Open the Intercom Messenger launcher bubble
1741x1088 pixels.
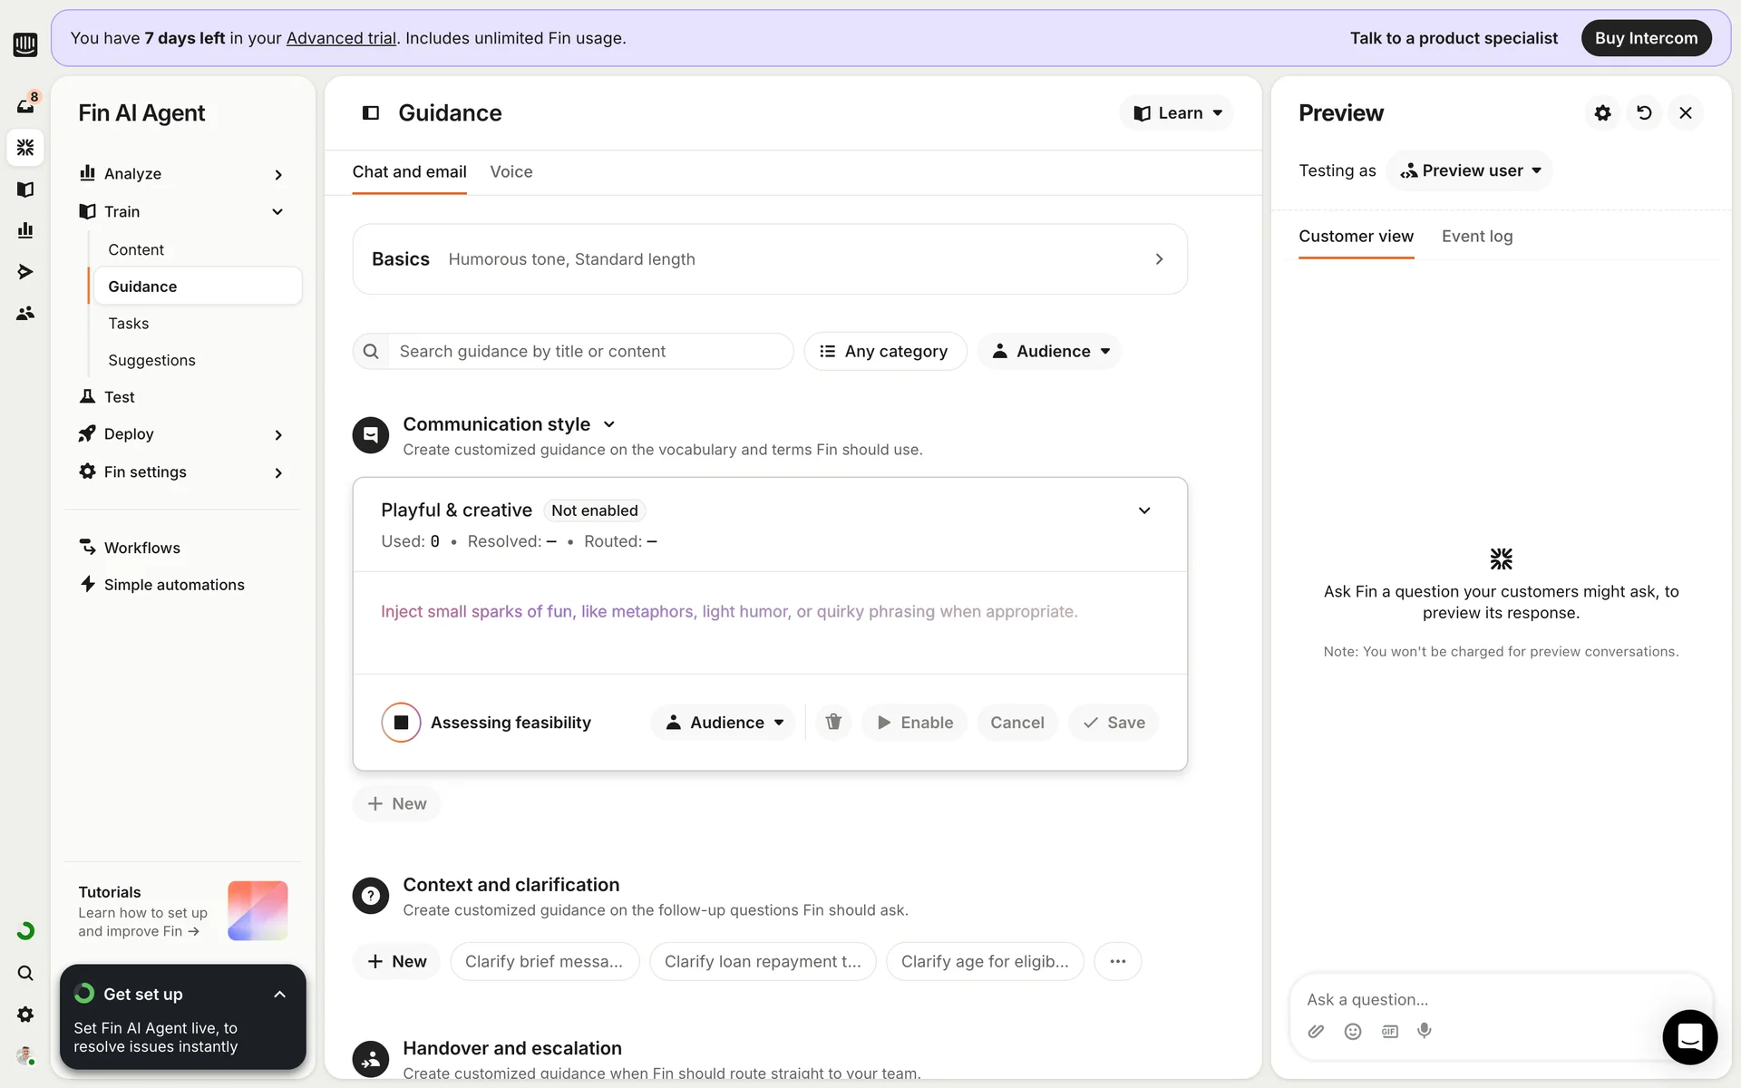1689,1036
